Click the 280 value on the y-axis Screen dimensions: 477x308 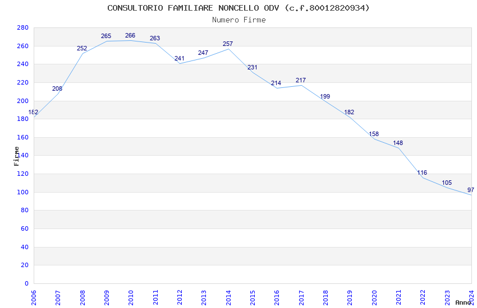click(23, 27)
